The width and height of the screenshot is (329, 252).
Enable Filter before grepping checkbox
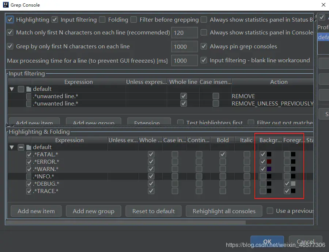click(x=134, y=19)
